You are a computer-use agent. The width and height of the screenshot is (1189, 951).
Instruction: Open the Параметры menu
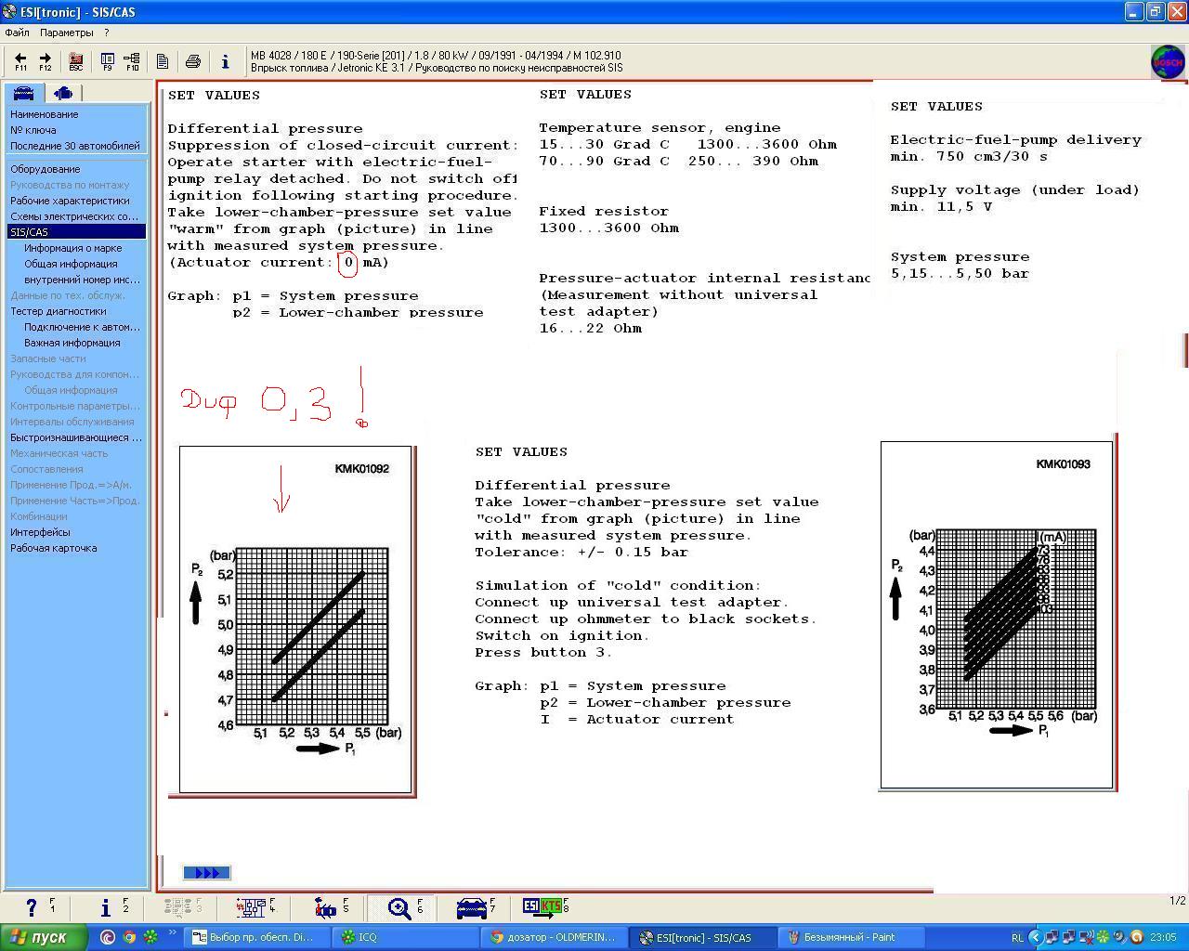click(67, 33)
